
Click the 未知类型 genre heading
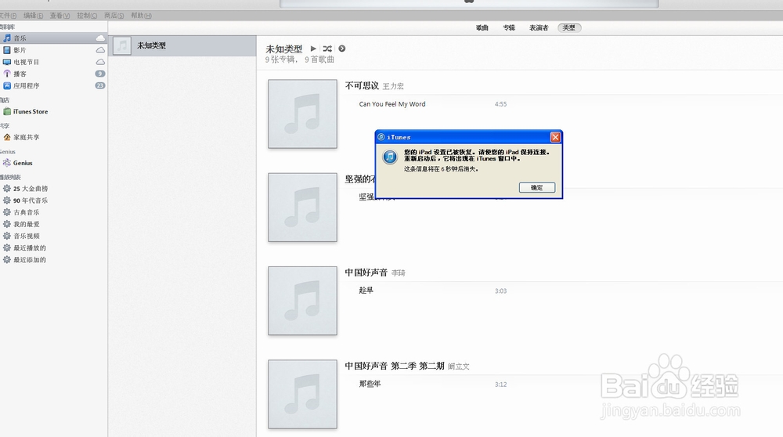[283, 49]
